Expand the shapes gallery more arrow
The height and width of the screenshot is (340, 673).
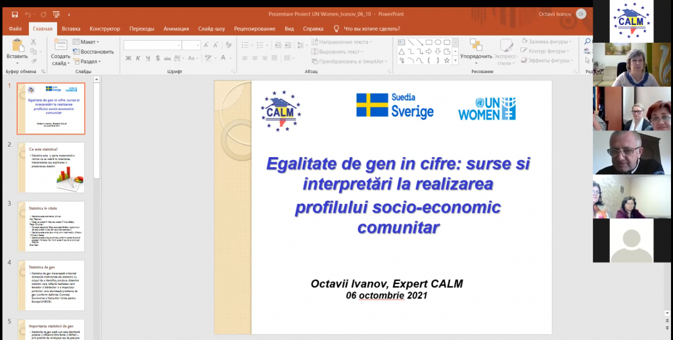coord(455,61)
